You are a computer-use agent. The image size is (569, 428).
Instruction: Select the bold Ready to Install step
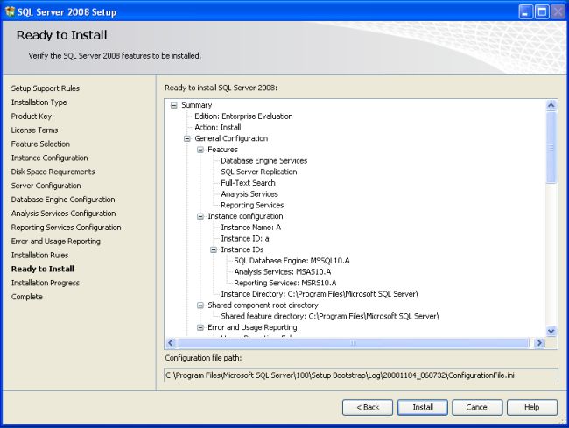(43, 269)
